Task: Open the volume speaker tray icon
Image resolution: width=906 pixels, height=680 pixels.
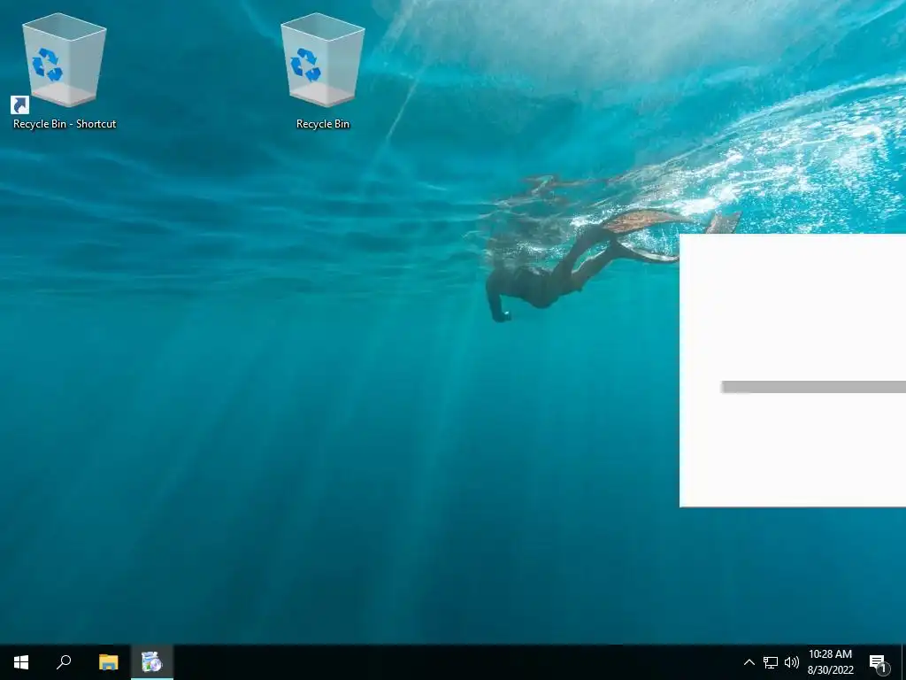Action: (792, 662)
